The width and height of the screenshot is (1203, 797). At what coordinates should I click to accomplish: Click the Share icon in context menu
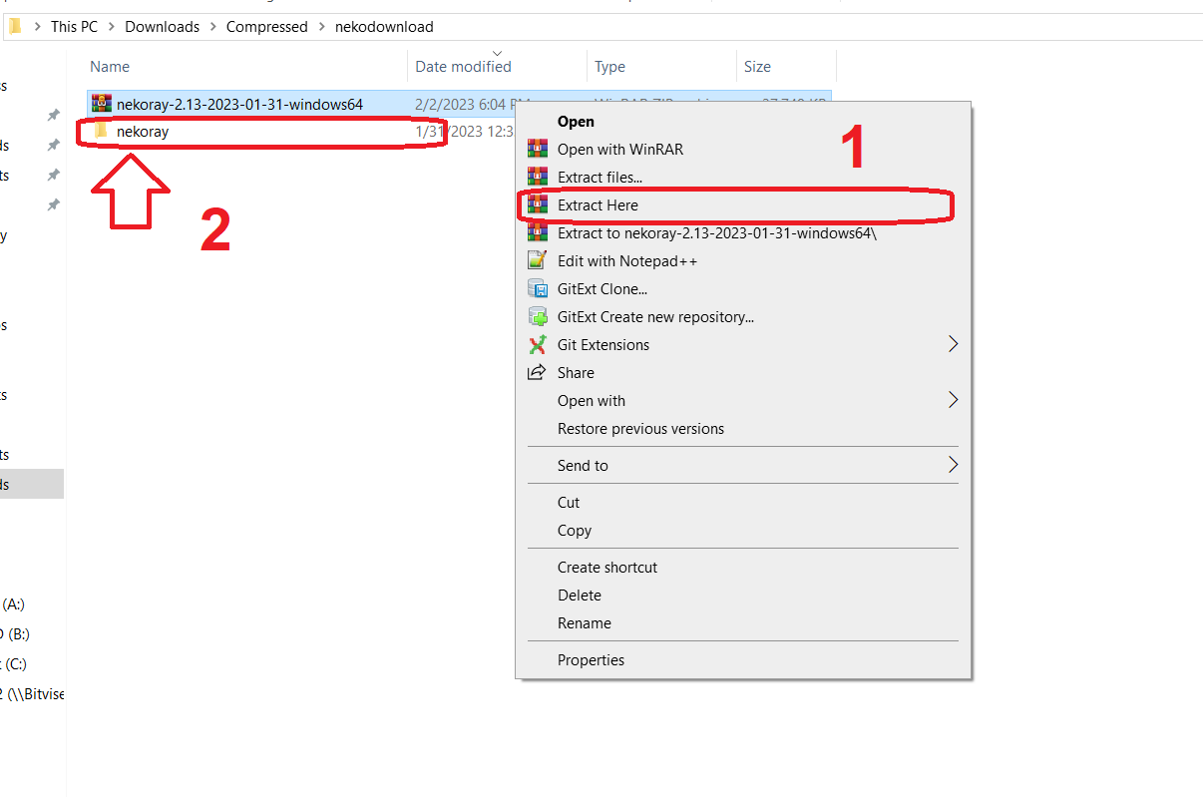click(538, 373)
